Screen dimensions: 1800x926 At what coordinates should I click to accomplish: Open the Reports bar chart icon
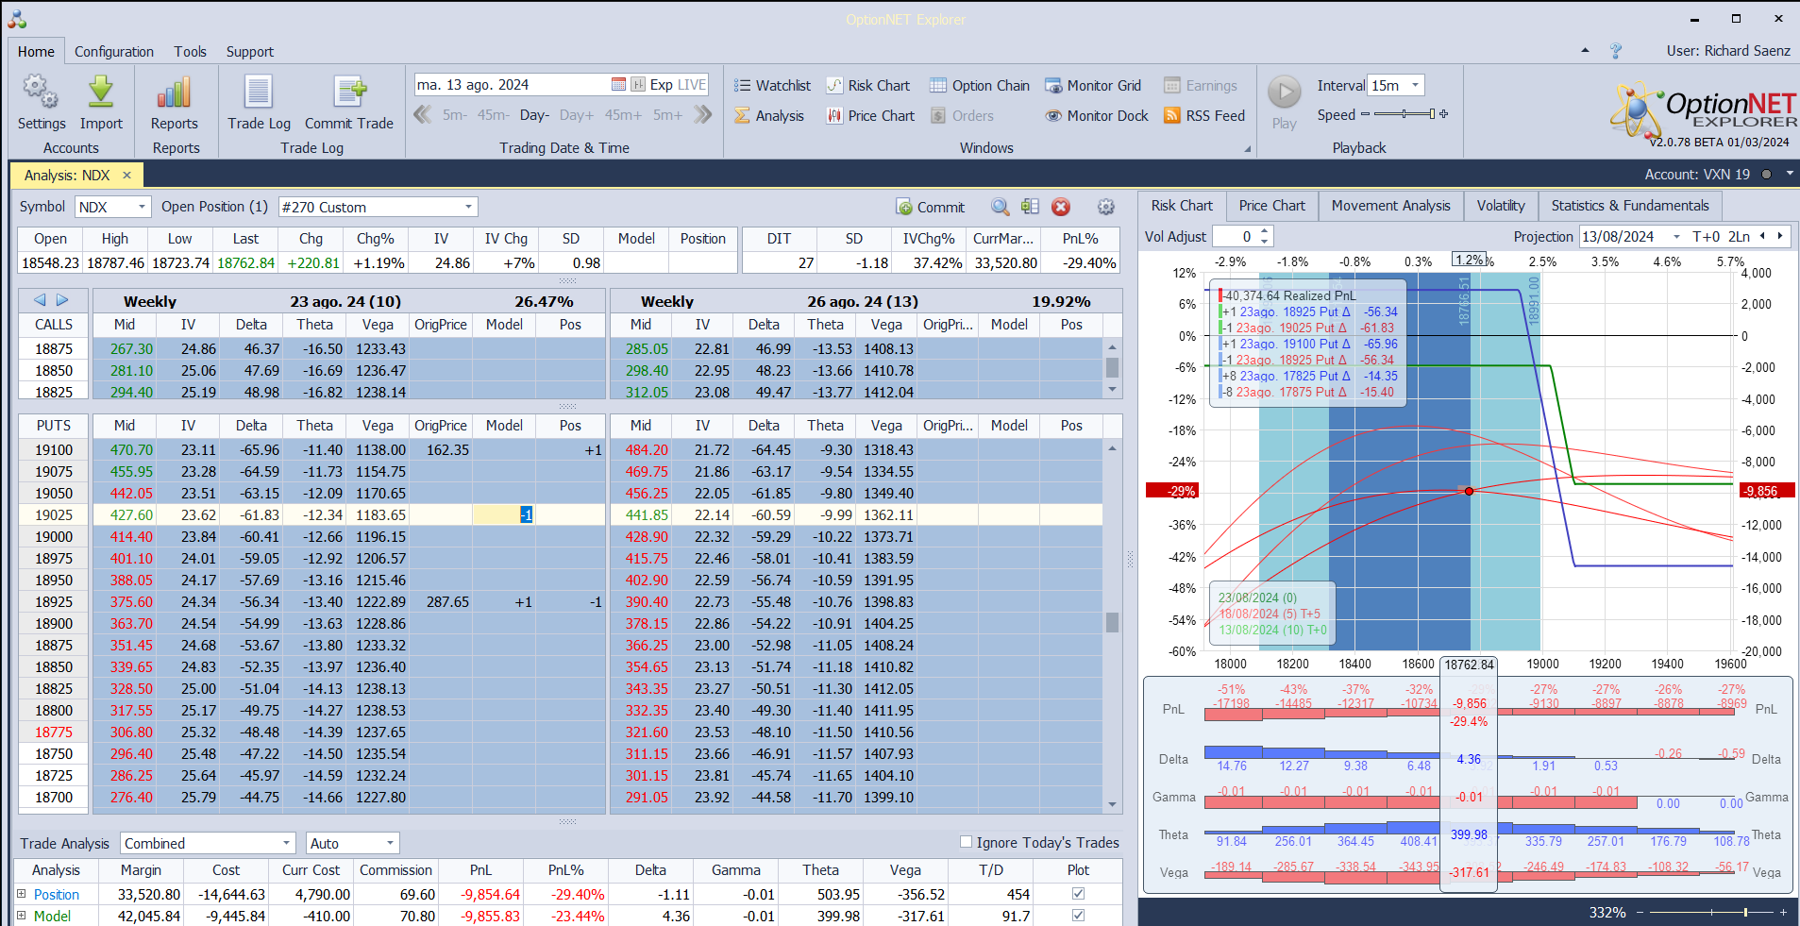click(x=175, y=93)
